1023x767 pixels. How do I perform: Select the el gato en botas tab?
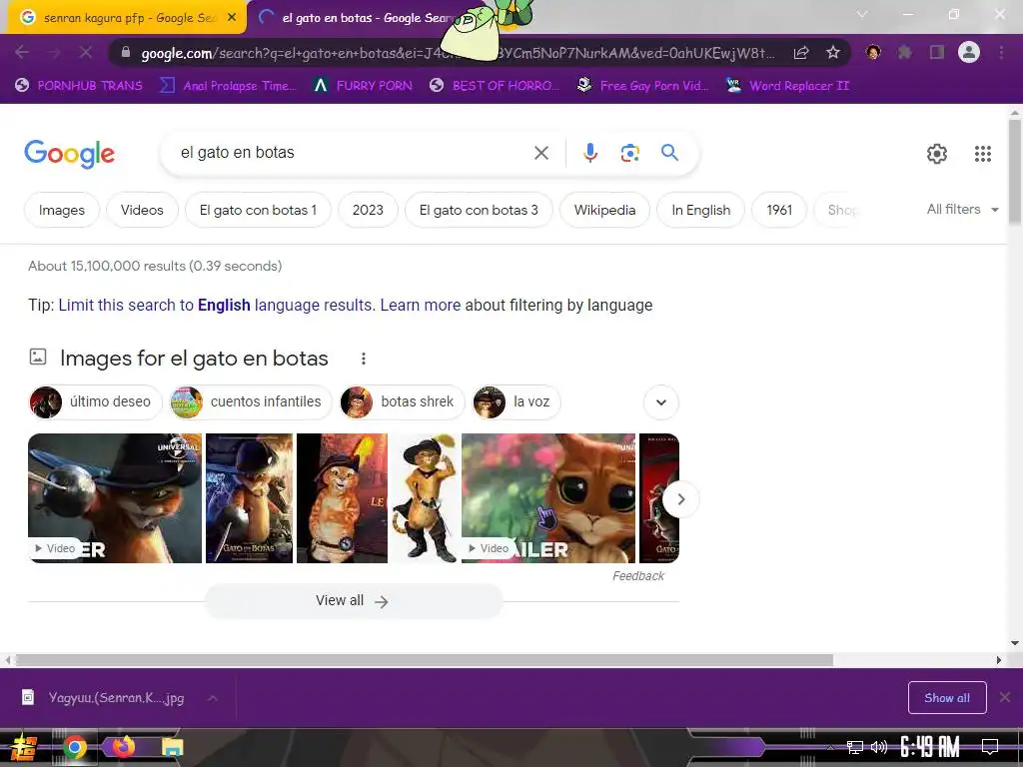[366, 18]
